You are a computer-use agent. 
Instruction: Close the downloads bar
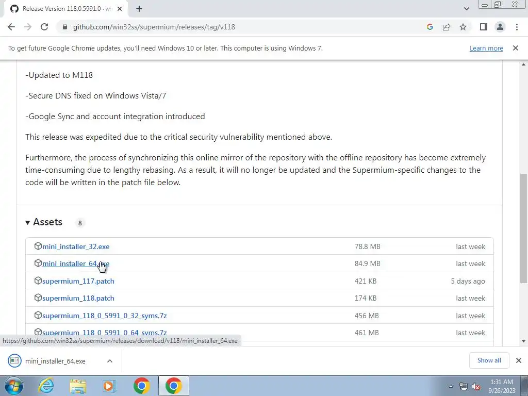click(519, 360)
